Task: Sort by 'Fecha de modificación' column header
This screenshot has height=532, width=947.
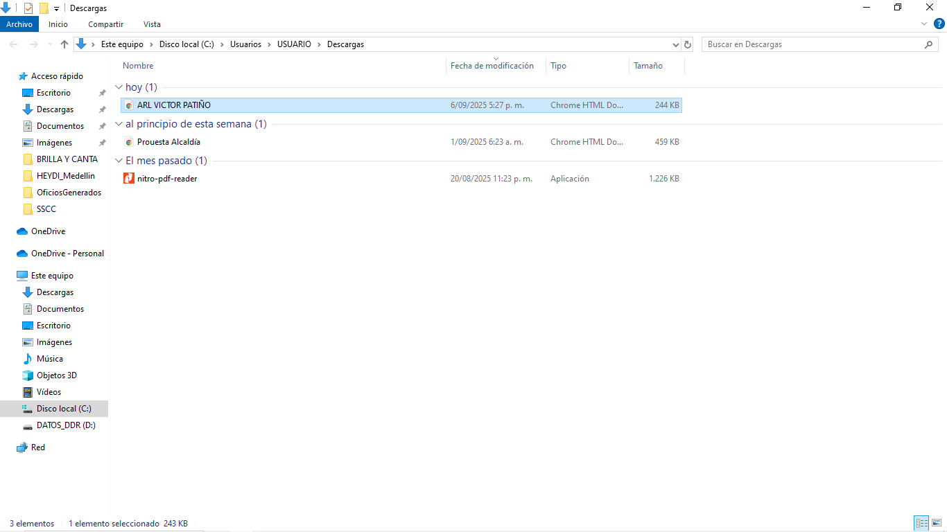Action: (x=492, y=66)
